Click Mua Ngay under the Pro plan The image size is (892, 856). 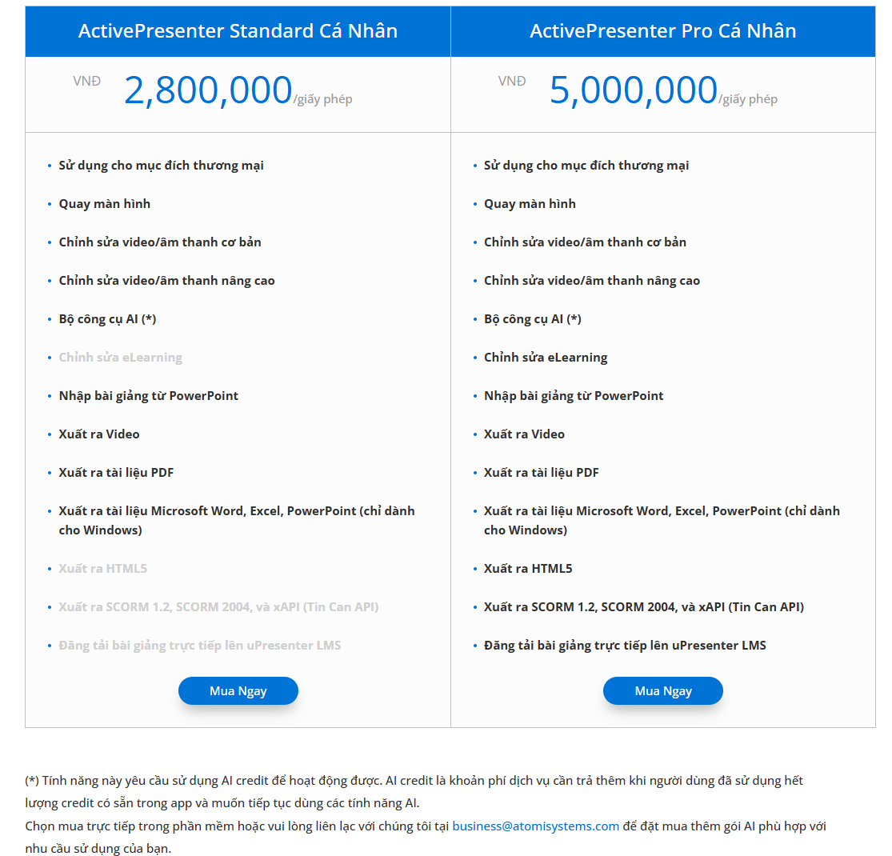tap(662, 691)
